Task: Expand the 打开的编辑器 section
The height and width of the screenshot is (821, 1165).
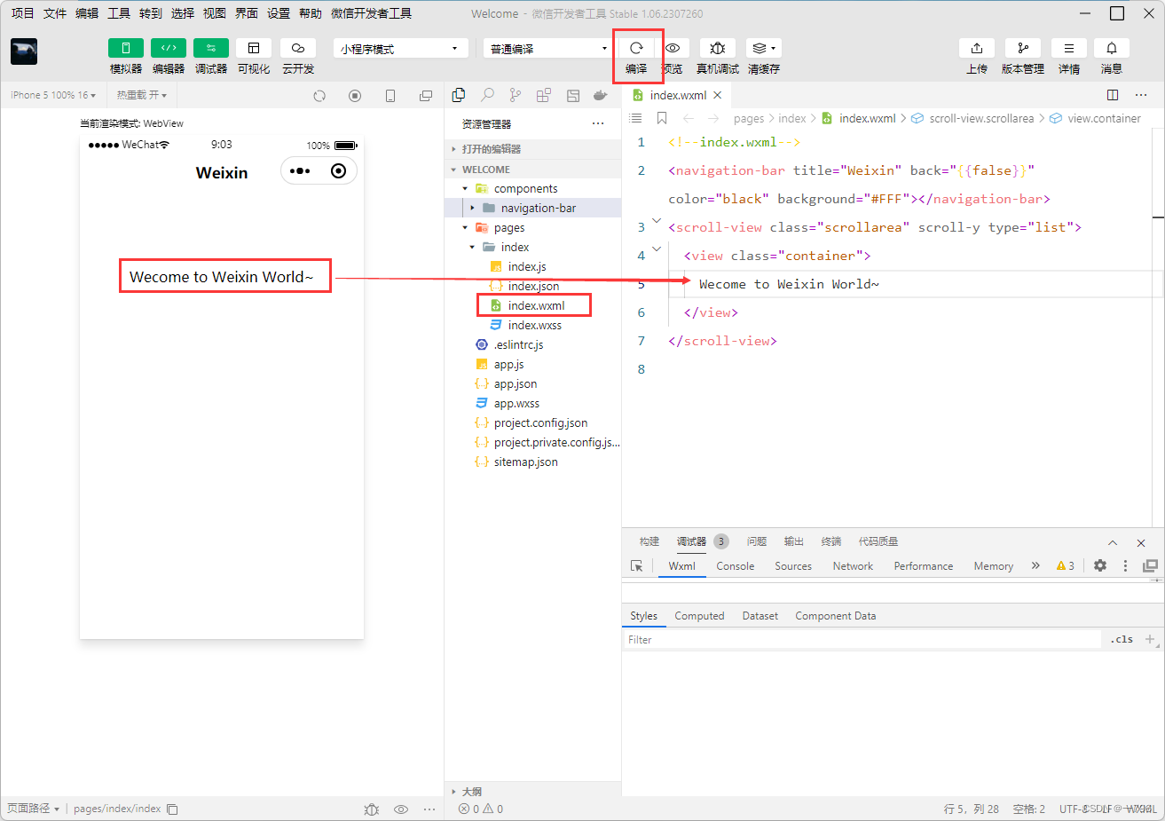Action: pyautogui.click(x=532, y=149)
